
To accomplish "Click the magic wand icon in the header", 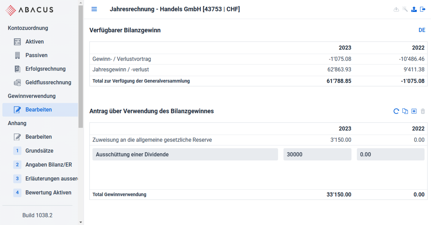I will [405, 9].
